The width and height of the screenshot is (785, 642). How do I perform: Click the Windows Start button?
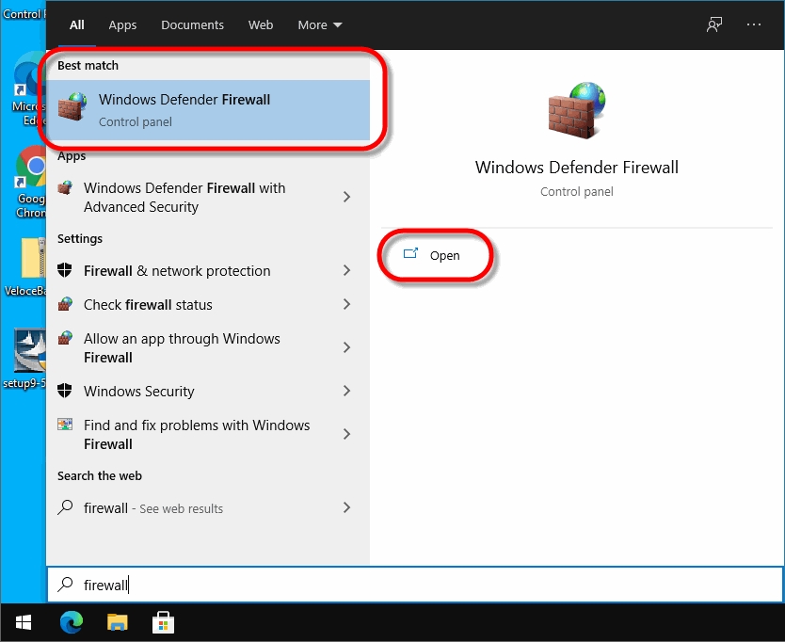point(24,622)
